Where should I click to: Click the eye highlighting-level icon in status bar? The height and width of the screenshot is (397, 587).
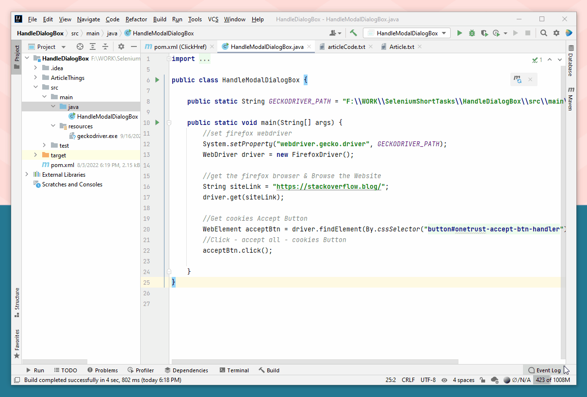point(444,380)
